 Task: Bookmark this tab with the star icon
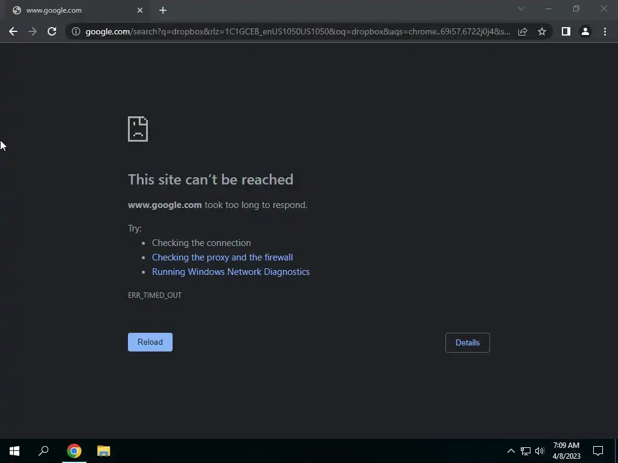click(x=542, y=31)
